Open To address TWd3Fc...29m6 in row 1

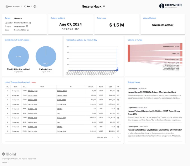[x=62, y=91]
